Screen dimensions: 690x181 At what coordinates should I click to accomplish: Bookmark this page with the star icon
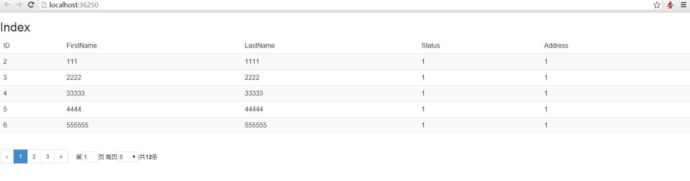[657, 5]
